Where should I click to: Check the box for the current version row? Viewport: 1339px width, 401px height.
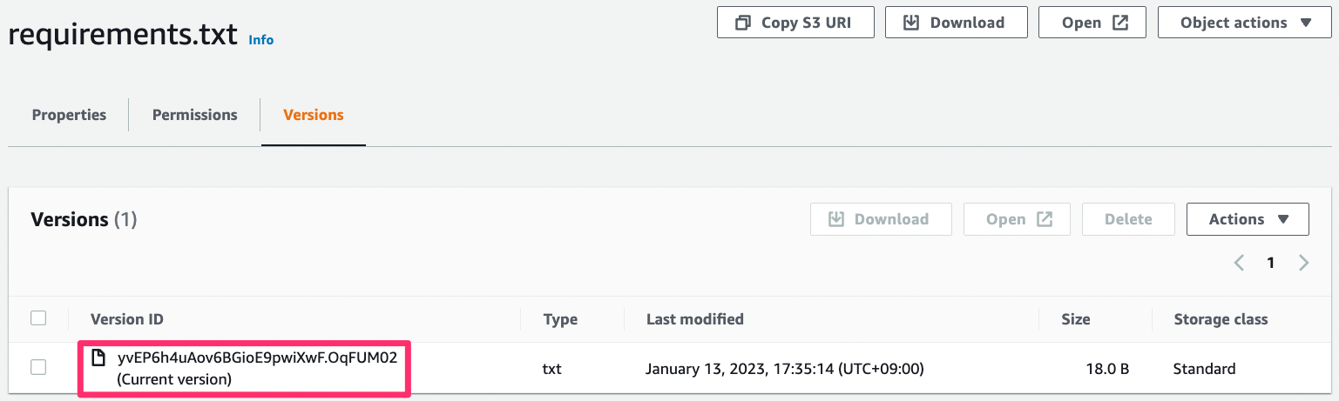[x=38, y=367]
